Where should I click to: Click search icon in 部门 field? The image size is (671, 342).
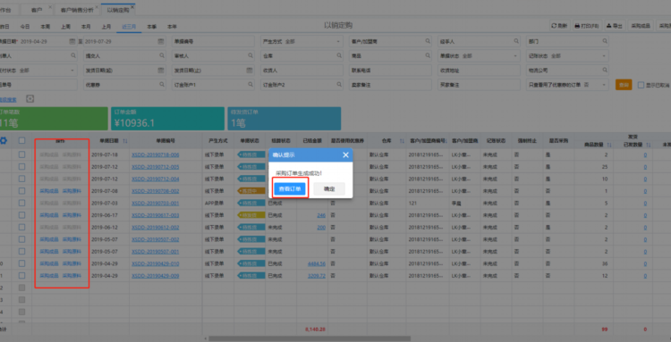coord(605,41)
